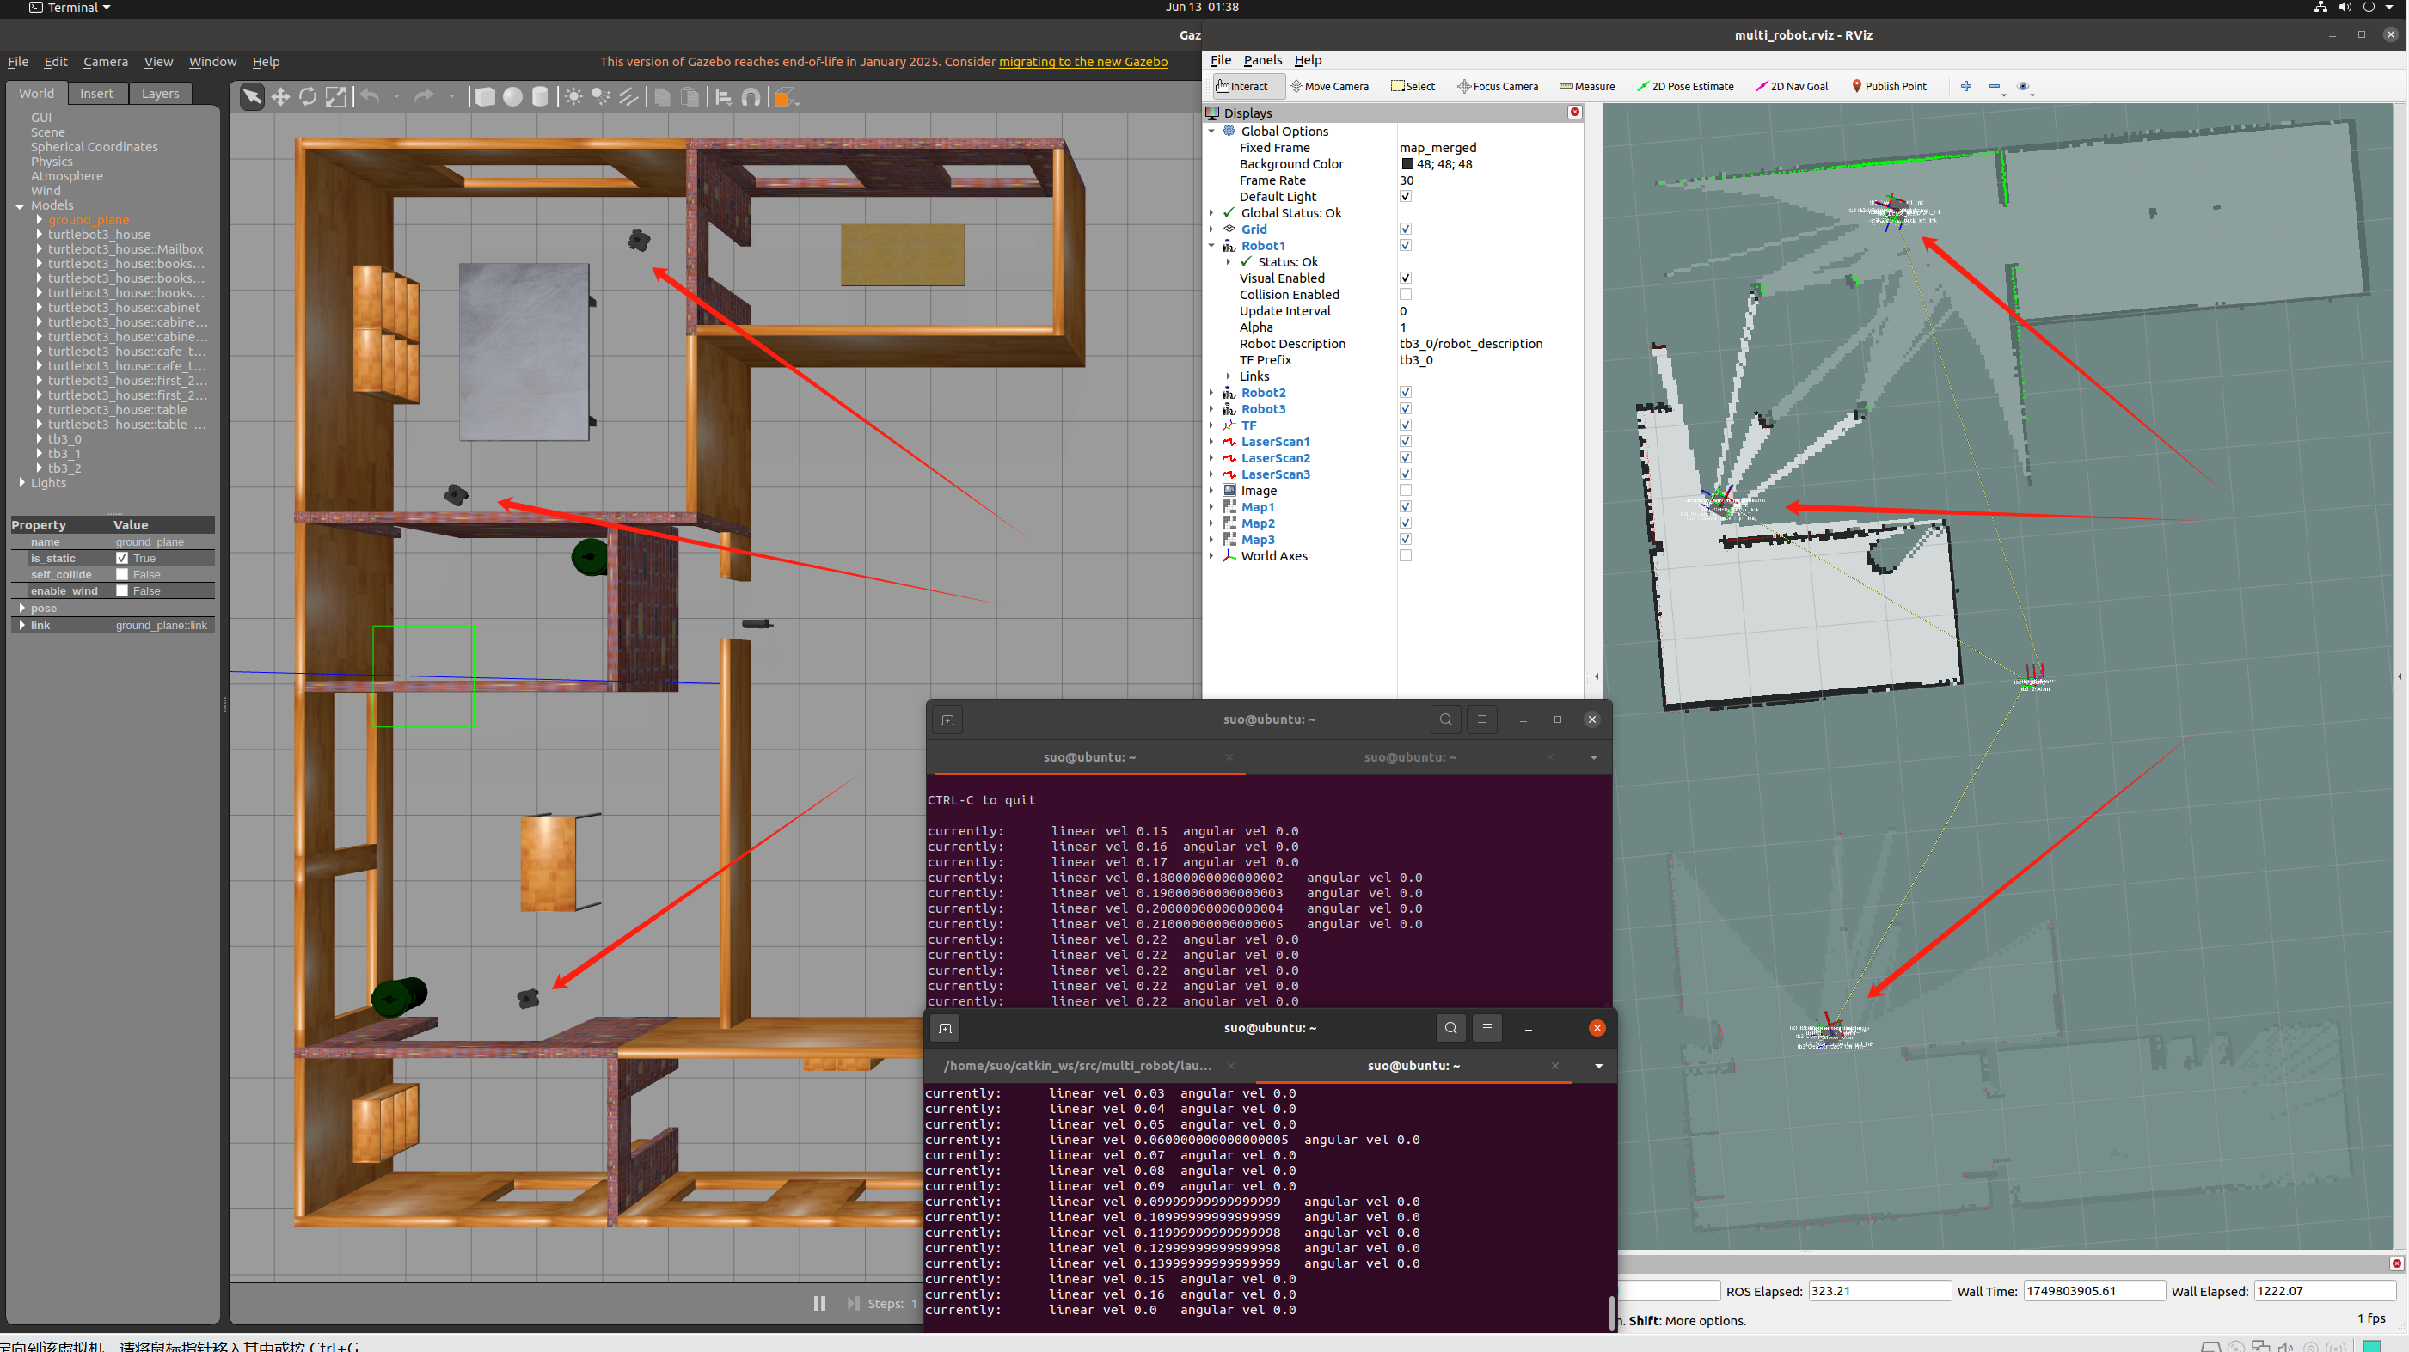
Task: Enable the snap magnet tool
Action: tap(751, 97)
